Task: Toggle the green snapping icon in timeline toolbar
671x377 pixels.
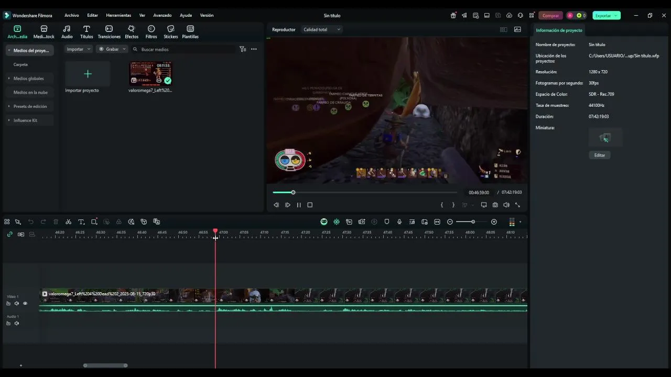Action: coord(337,222)
